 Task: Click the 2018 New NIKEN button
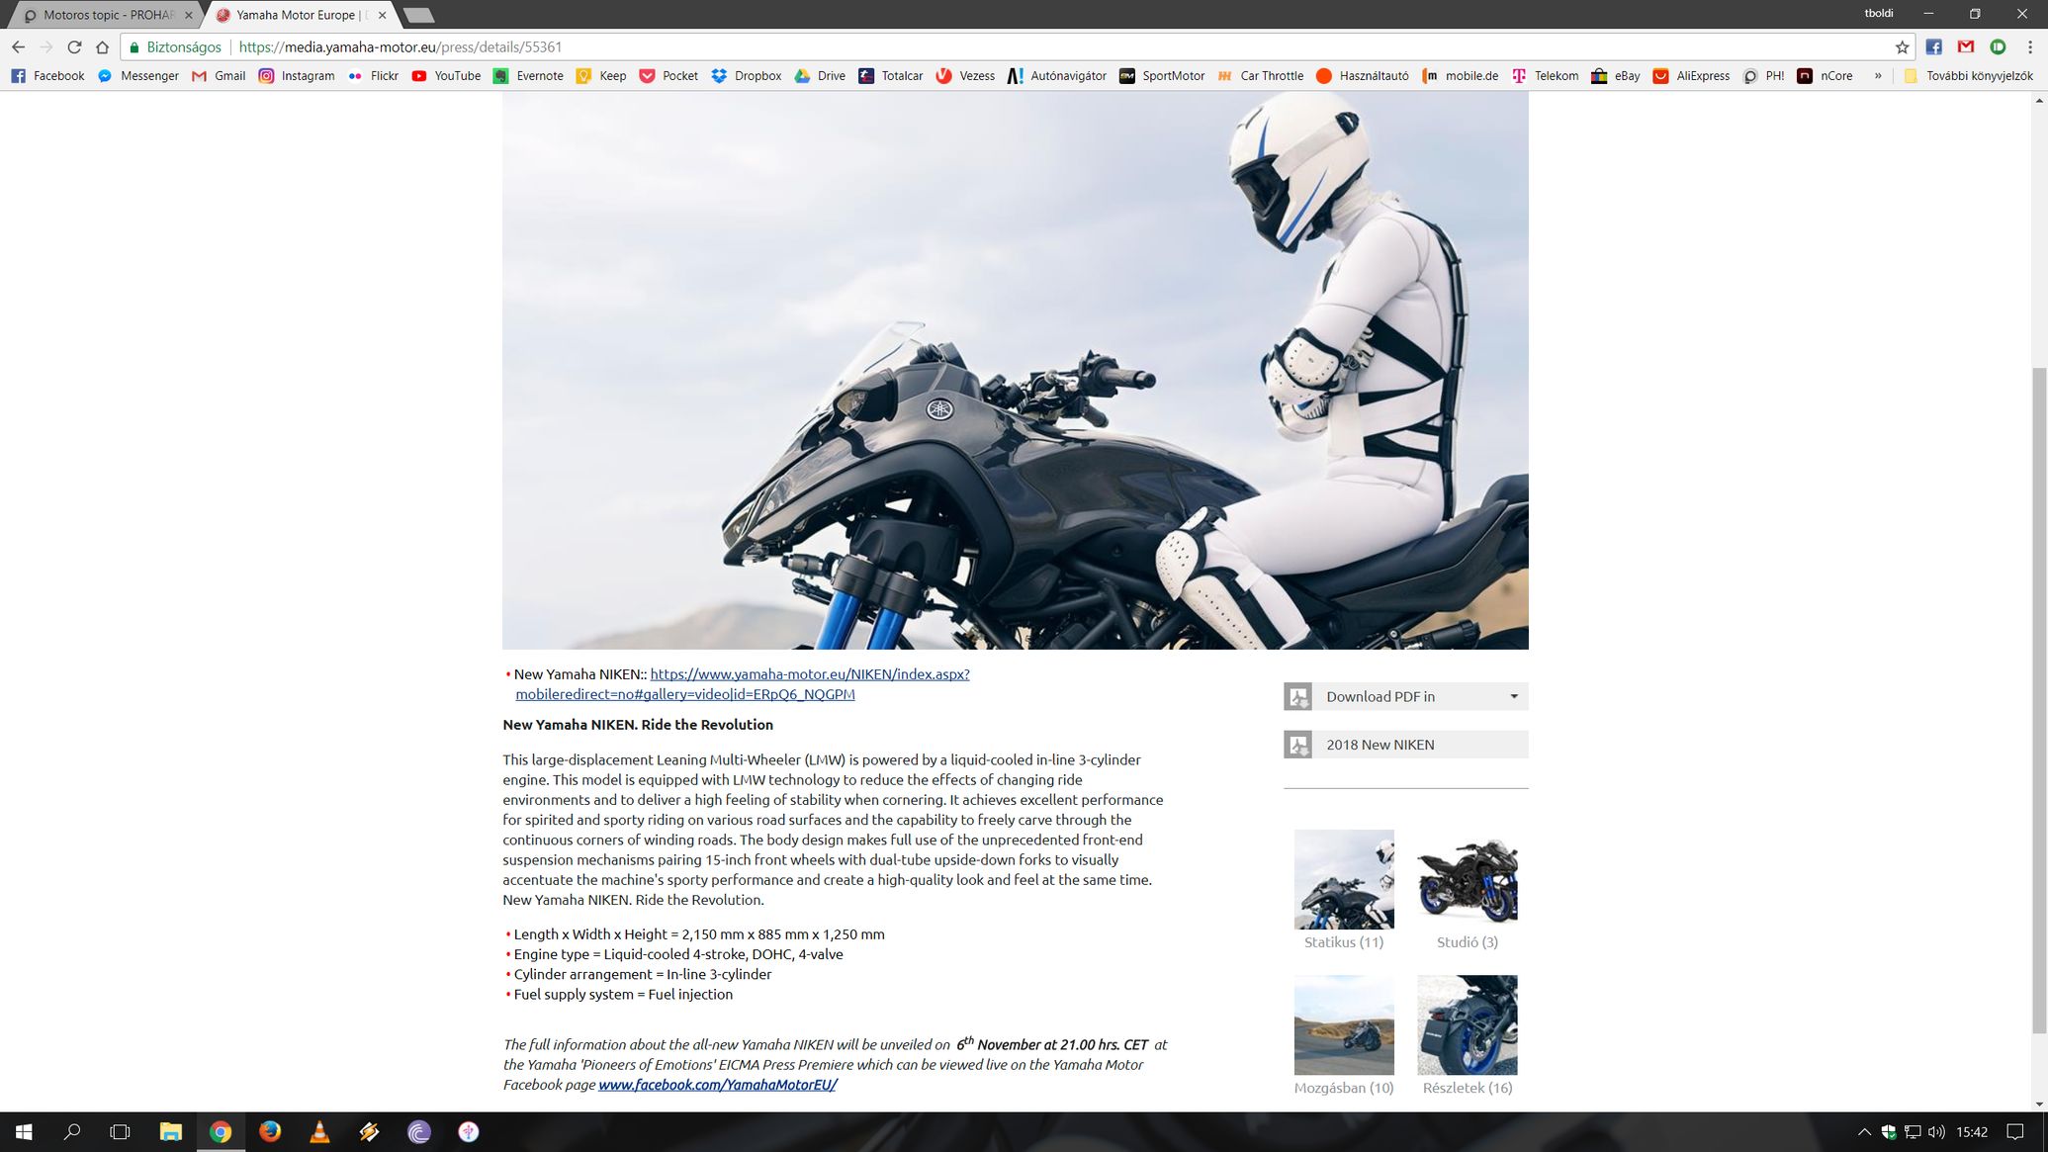(x=1405, y=745)
